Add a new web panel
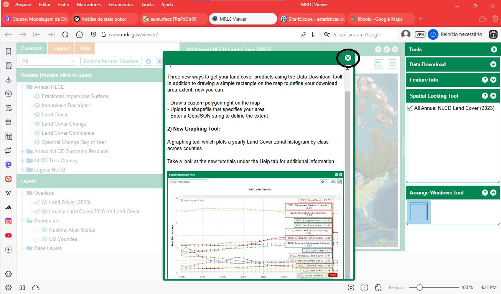 [8, 250]
